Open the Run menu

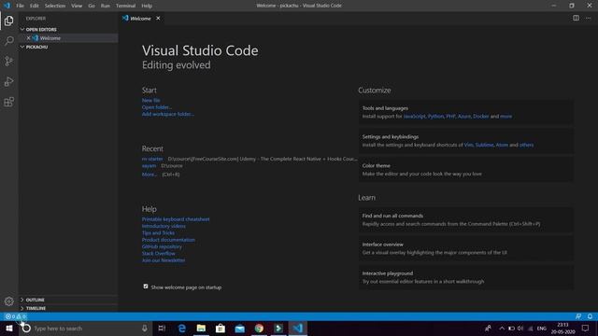106,6
